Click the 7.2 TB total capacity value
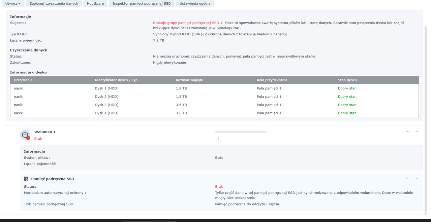 coord(159,40)
